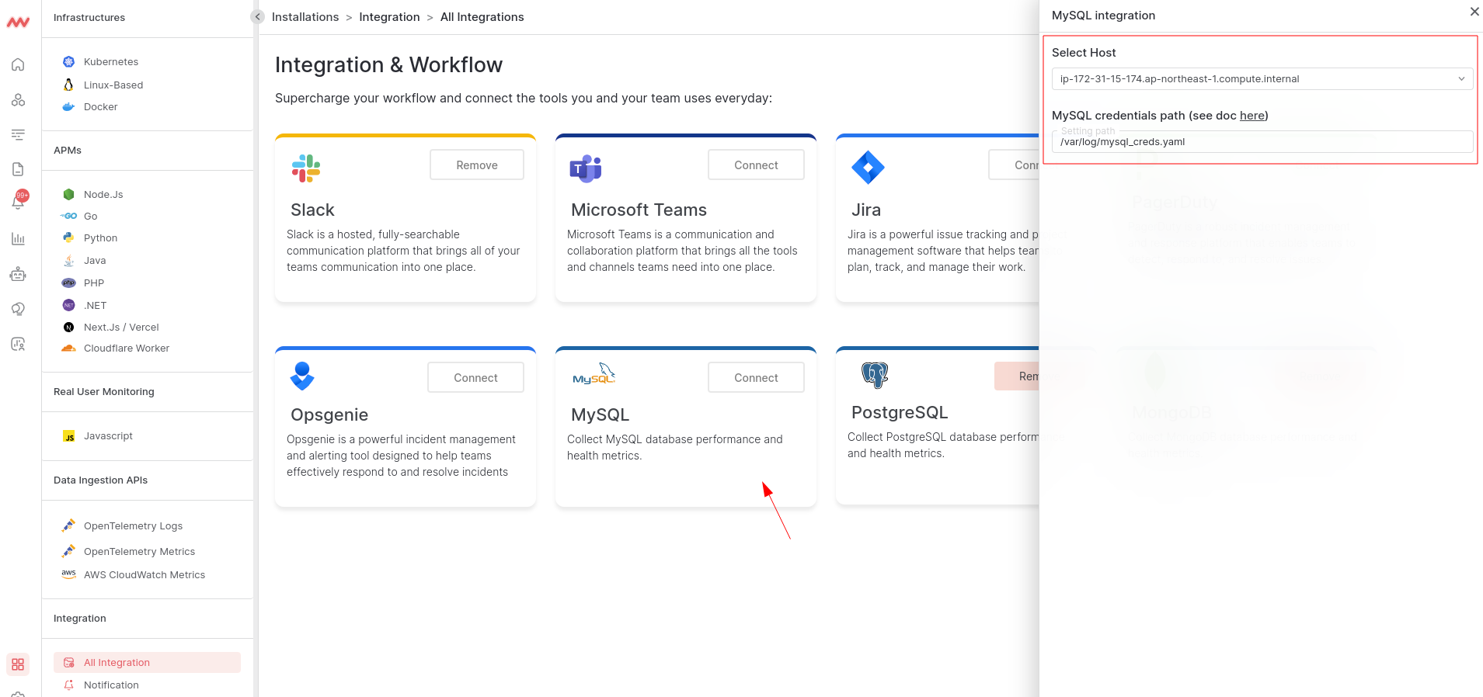Open Javascript under Real User Monitoring
The width and height of the screenshot is (1483, 697).
(x=108, y=436)
